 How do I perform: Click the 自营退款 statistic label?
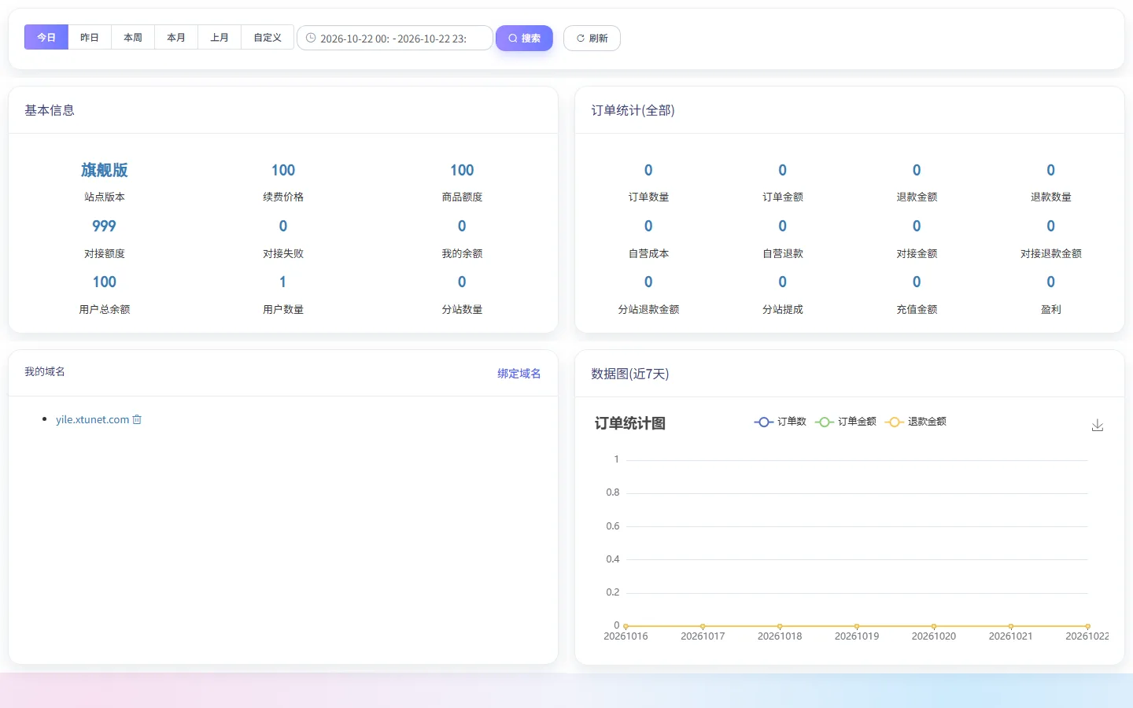[x=783, y=253]
